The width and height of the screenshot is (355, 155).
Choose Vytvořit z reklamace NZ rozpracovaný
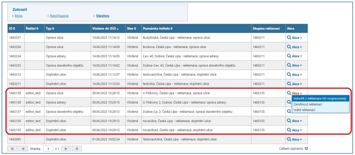[320, 99]
